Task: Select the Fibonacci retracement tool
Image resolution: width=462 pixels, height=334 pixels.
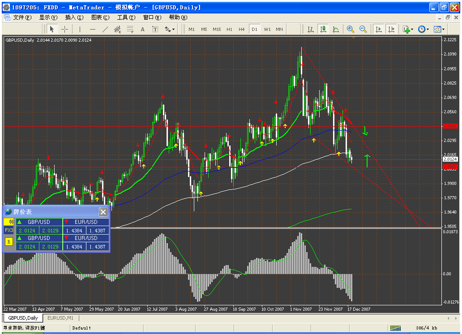Action: pos(130,29)
